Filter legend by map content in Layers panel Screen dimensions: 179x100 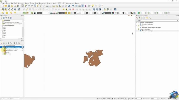click(8, 43)
